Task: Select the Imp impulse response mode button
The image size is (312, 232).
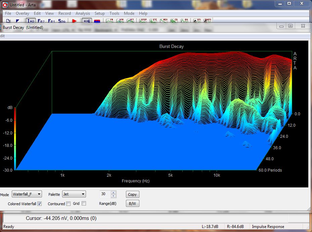Action: click(x=31, y=21)
